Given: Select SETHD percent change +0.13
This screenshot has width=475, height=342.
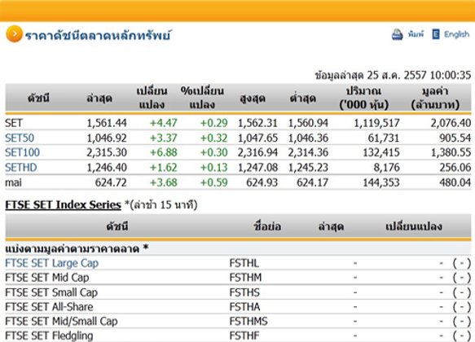Looking at the screenshot, I should (x=213, y=168).
